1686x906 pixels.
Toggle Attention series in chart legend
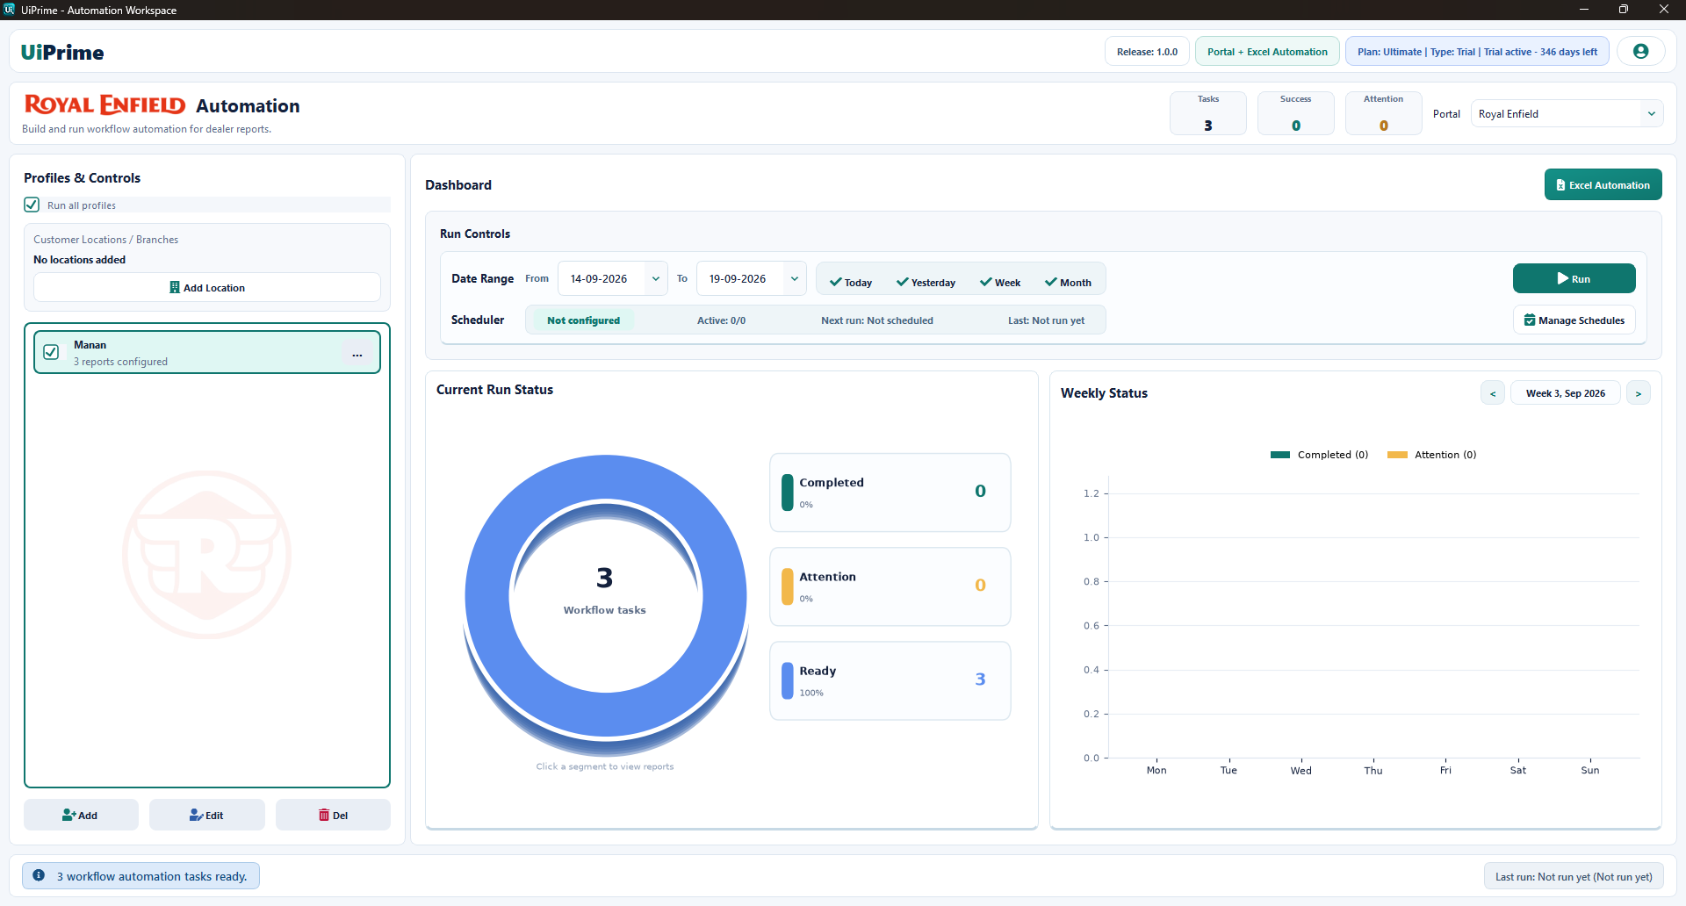click(x=1431, y=455)
